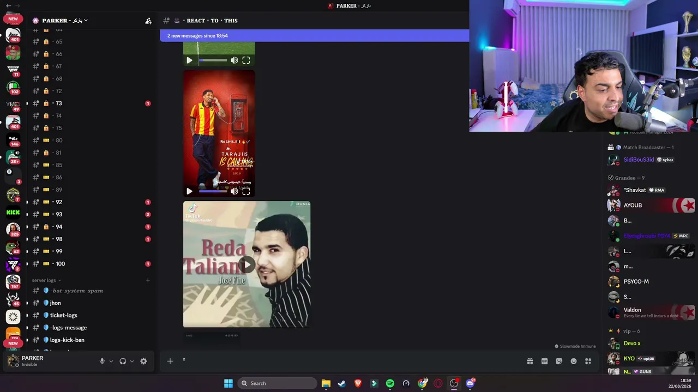Toggle fullscreen on the Tarajis video

246,191
